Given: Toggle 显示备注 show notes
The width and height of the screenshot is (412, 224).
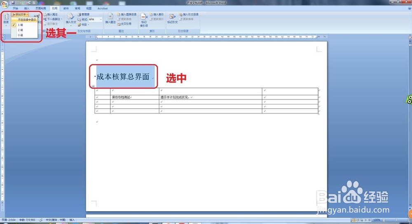Looking at the screenshot, I should [x=50, y=24].
